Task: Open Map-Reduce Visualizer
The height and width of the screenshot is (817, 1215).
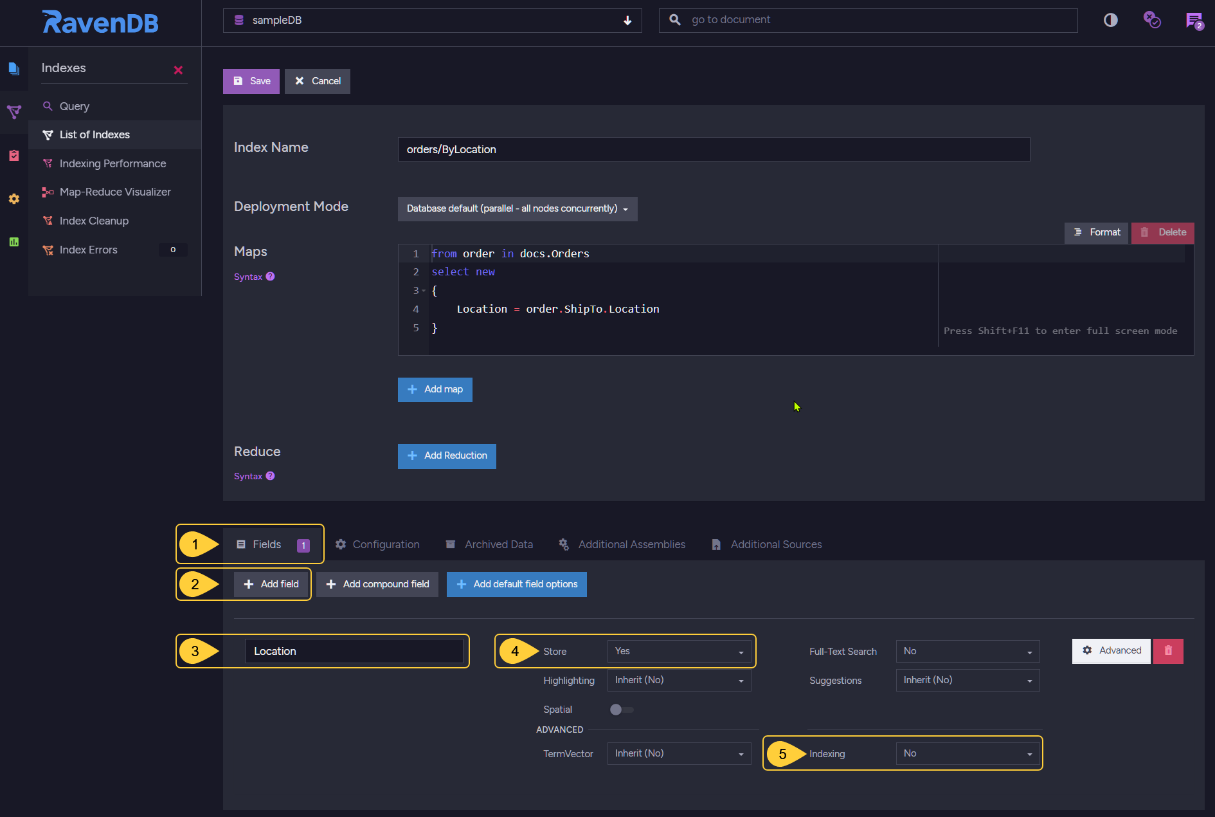Action: pyautogui.click(x=114, y=192)
